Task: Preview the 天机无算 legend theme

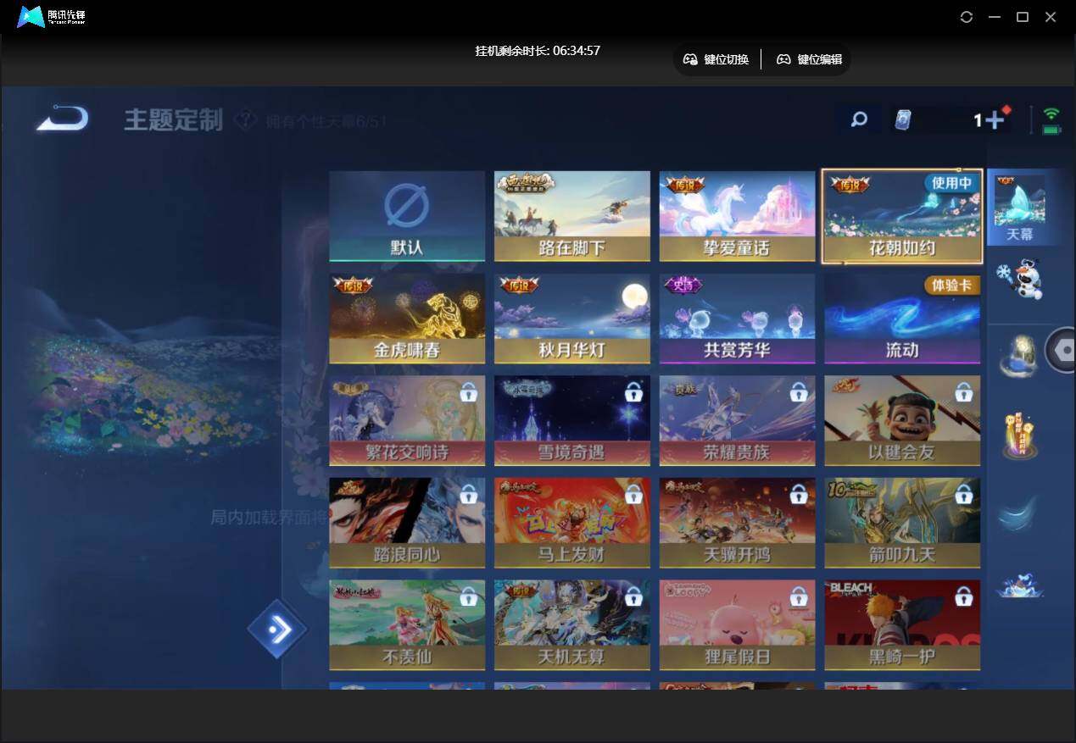Action: tap(572, 625)
